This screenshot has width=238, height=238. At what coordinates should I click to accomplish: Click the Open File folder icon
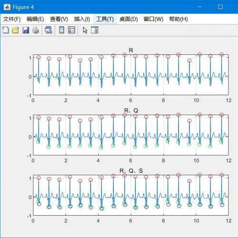(15, 30)
